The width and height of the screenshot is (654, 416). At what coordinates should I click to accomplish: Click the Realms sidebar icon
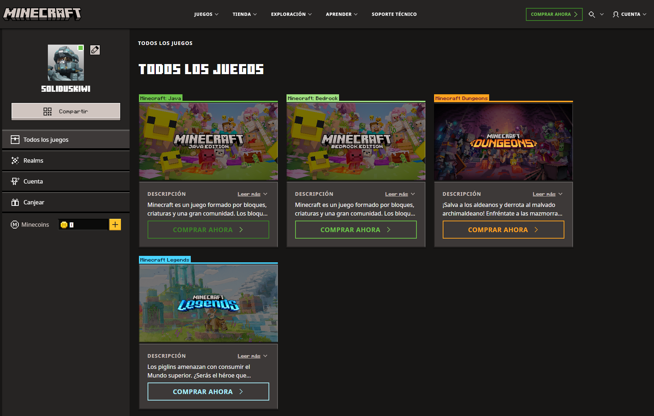click(x=15, y=160)
